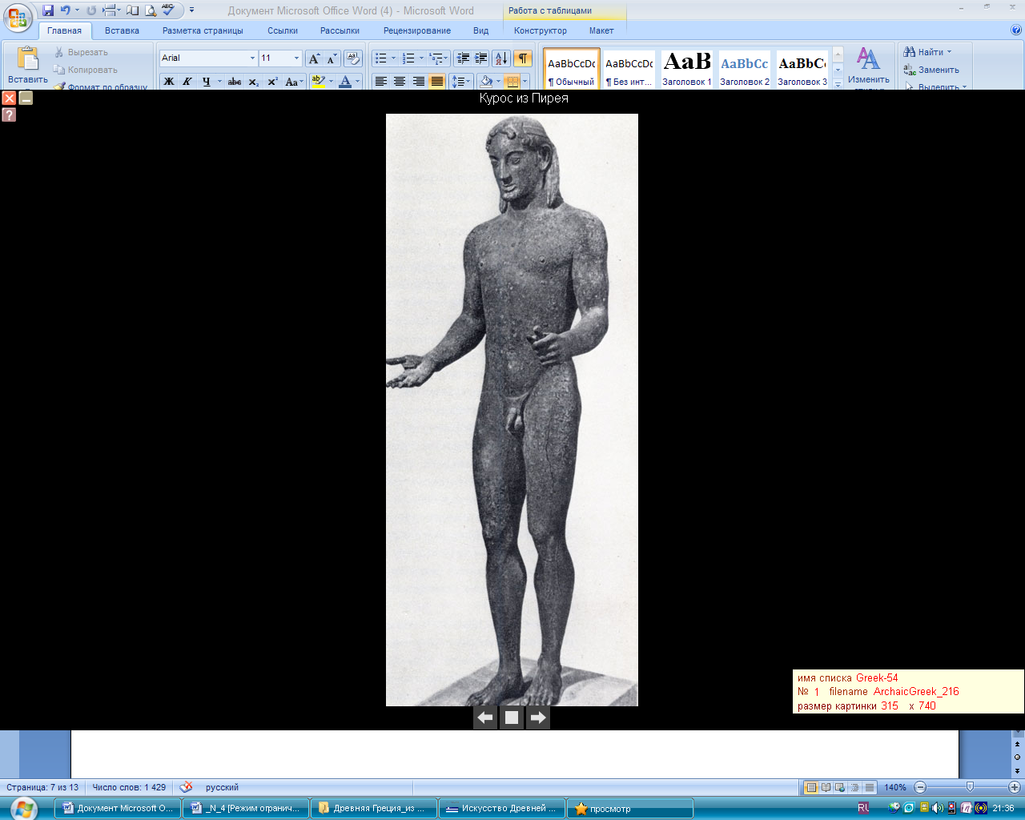Align text right
Screen dimensions: 1025x820
[x=418, y=82]
